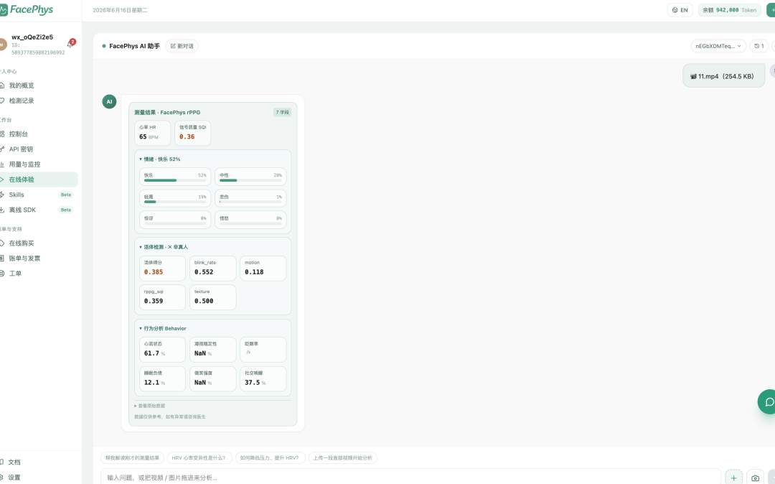Viewport: 775px width, 484px height.
Task: Click the date 2026年6月16日星期二 in header
Action: (120, 10)
